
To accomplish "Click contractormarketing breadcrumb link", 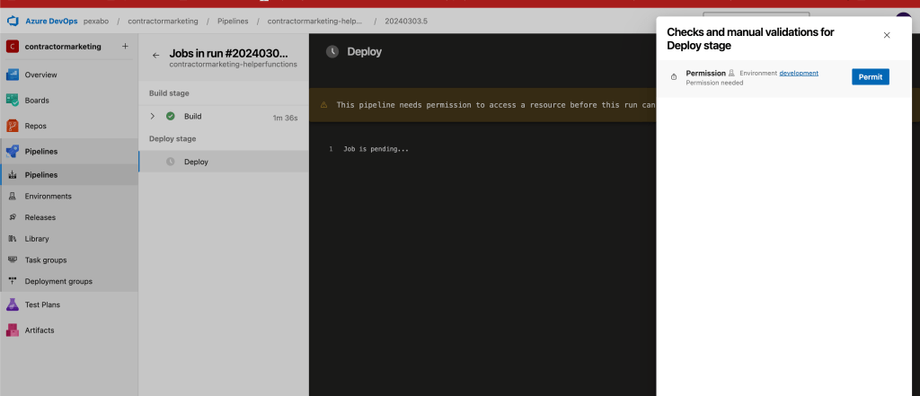I will tap(164, 22).
